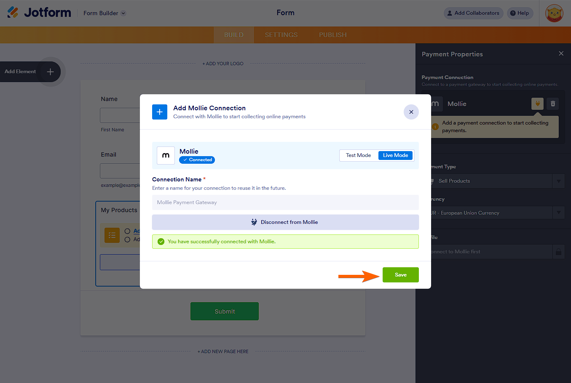Click the First Name sublabel

pos(113,130)
